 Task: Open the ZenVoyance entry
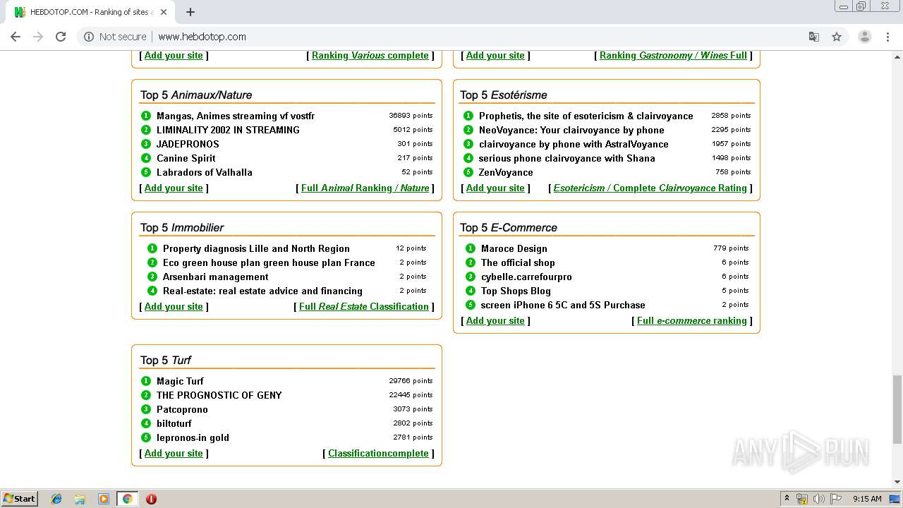point(506,172)
